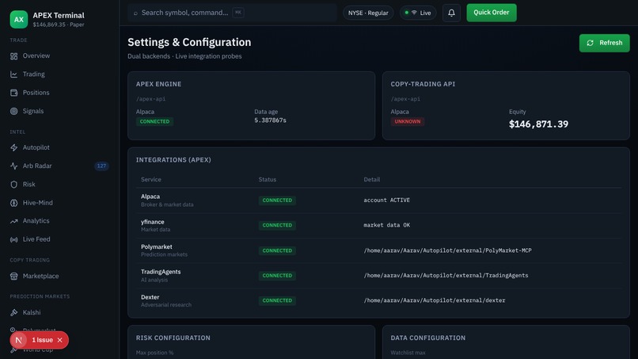Click 'account ACTIVE' detail text
Image resolution: width=638 pixels, height=359 pixels.
(x=386, y=200)
